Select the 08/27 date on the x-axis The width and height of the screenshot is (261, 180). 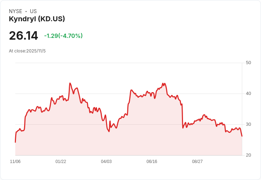click(x=197, y=162)
